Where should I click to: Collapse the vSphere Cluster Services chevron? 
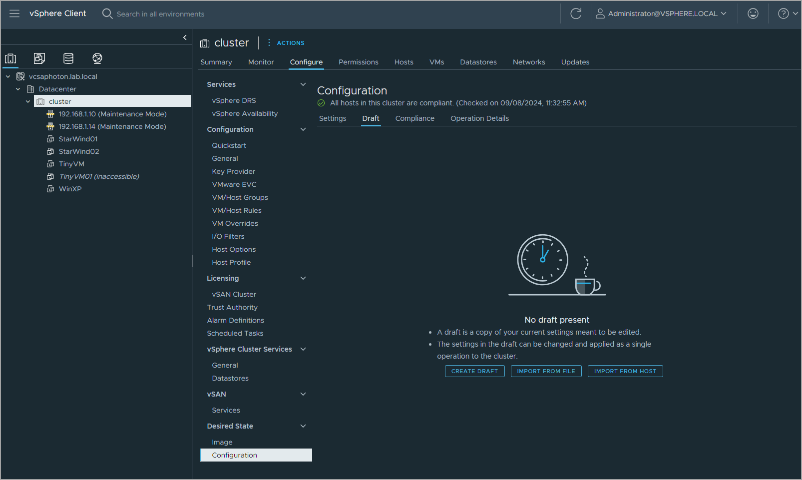coord(303,349)
